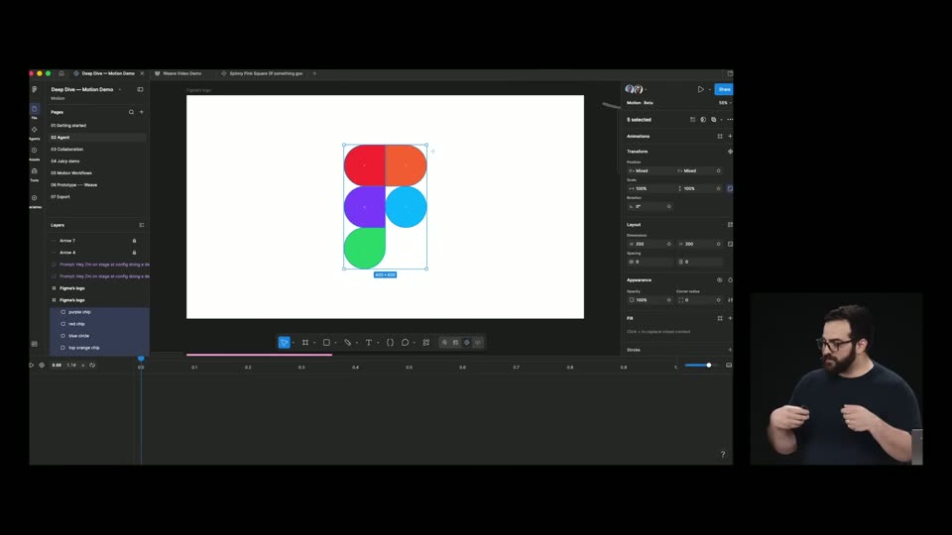The width and height of the screenshot is (952, 535).
Task: Select the Comment tool
Action: [x=405, y=343]
